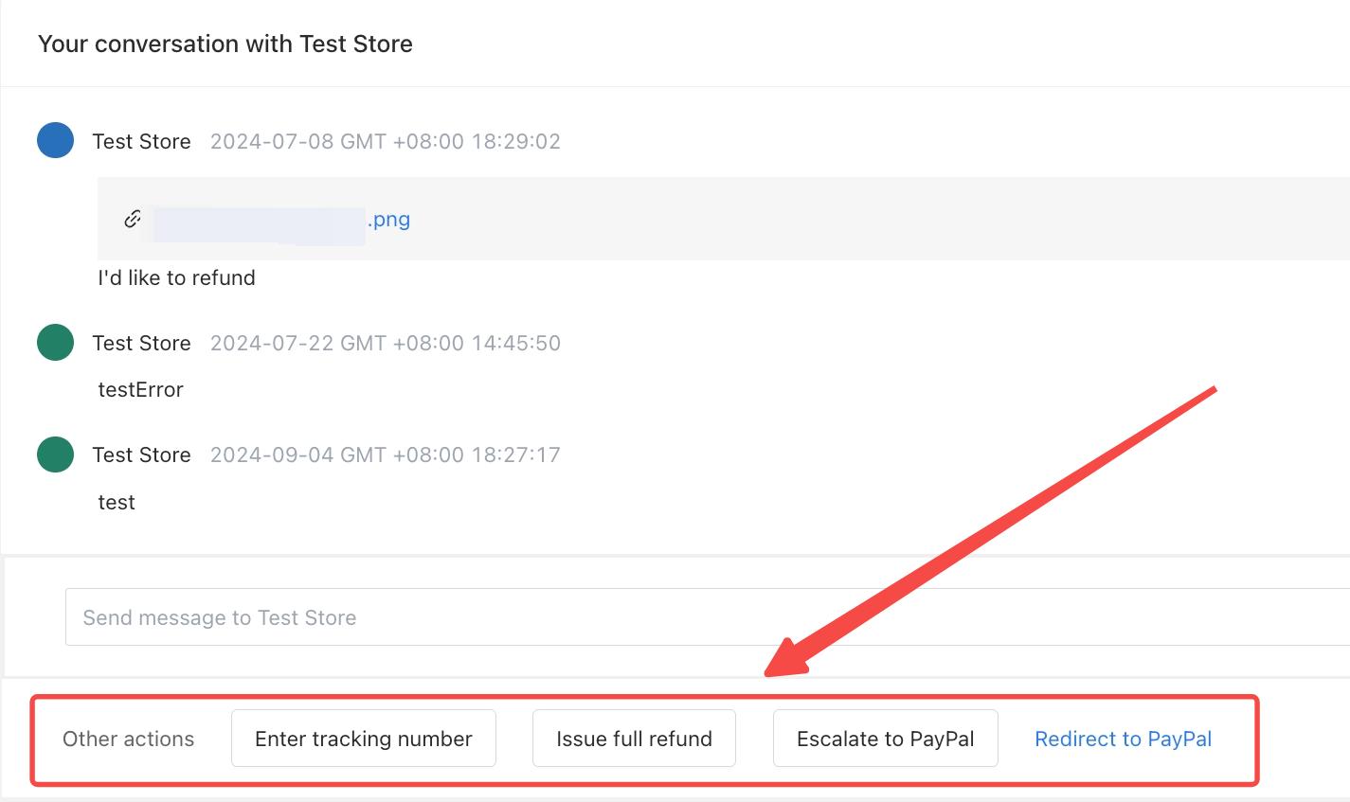Focus the Send message to Test Store field
This screenshot has height=802, width=1350.
[x=708, y=617]
